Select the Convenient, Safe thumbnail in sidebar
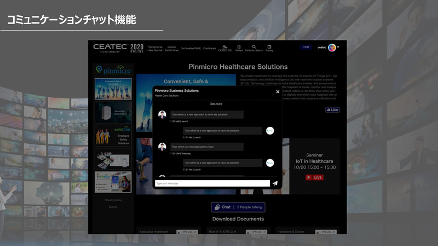438x246 pixels. coord(113,89)
